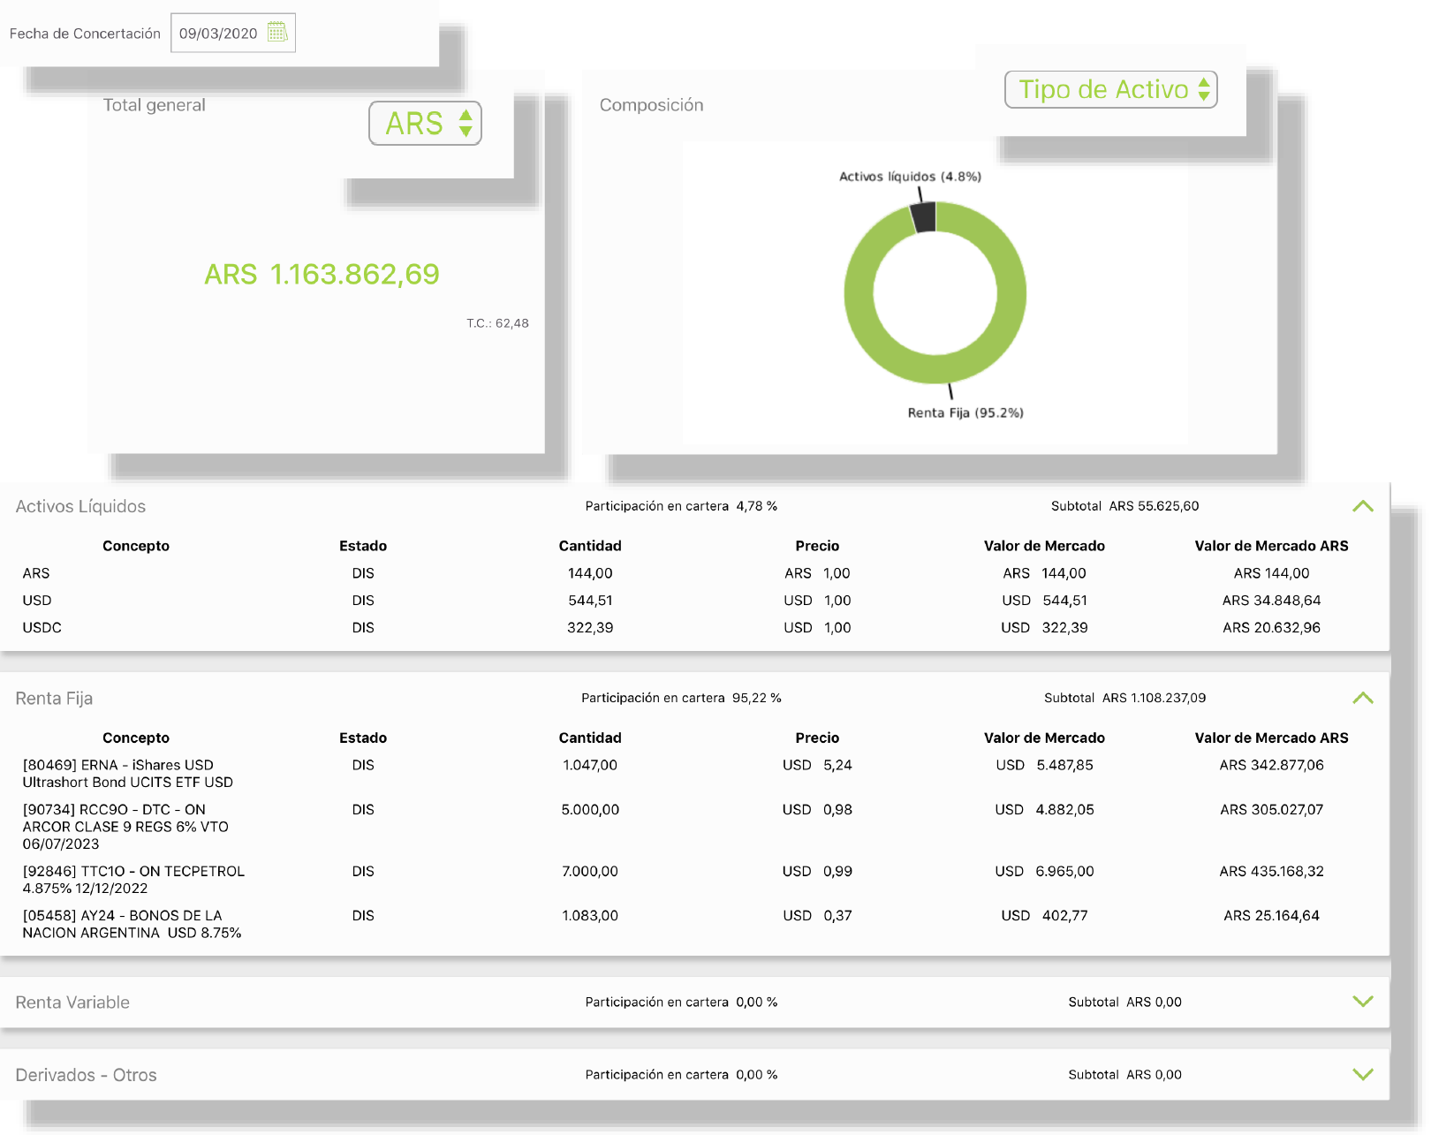The height and width of the screenshot is (1135, 1431).
Task: Open the Tipo de Activo dropdown
Action: (x=1110, y=89)
